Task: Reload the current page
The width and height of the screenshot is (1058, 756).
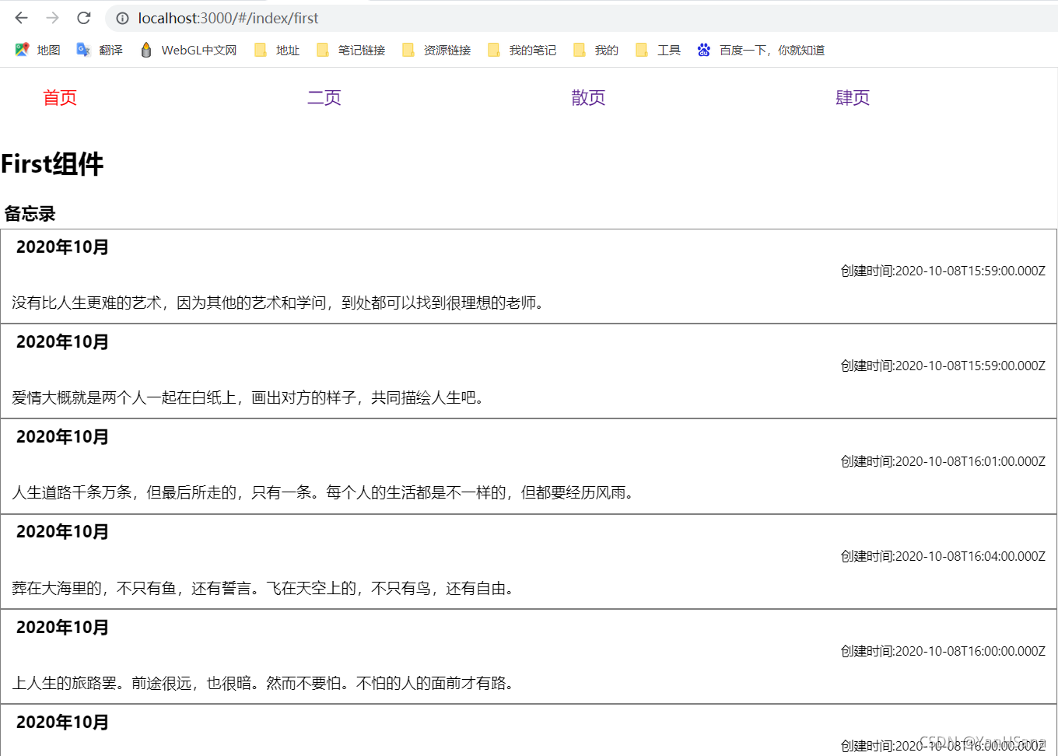Action: pyautogui.click(x=83, y=18)
